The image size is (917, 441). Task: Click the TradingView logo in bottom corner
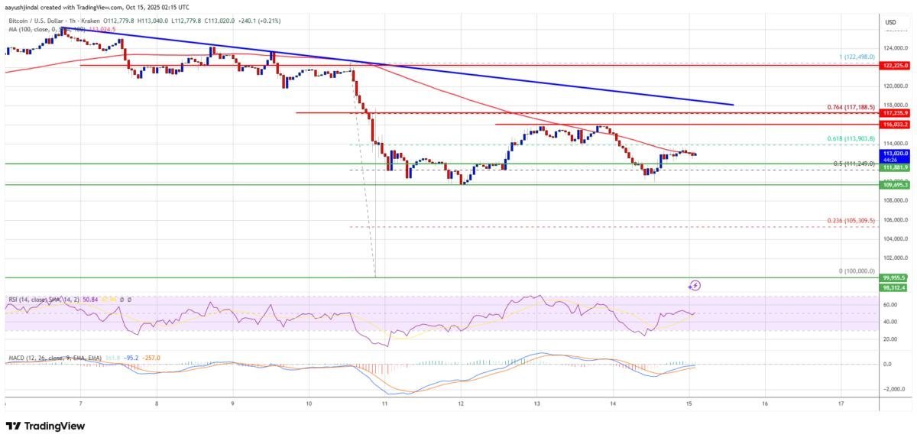[45, 426]
